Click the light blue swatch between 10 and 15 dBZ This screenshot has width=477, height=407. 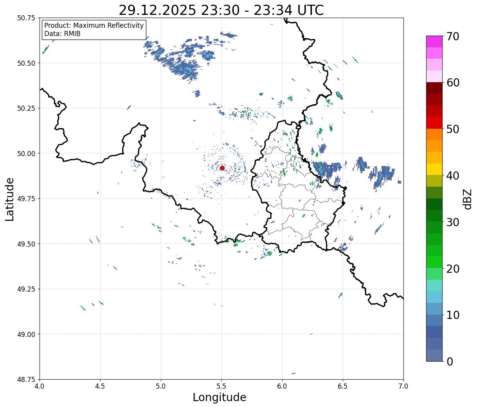coord(434,297)
